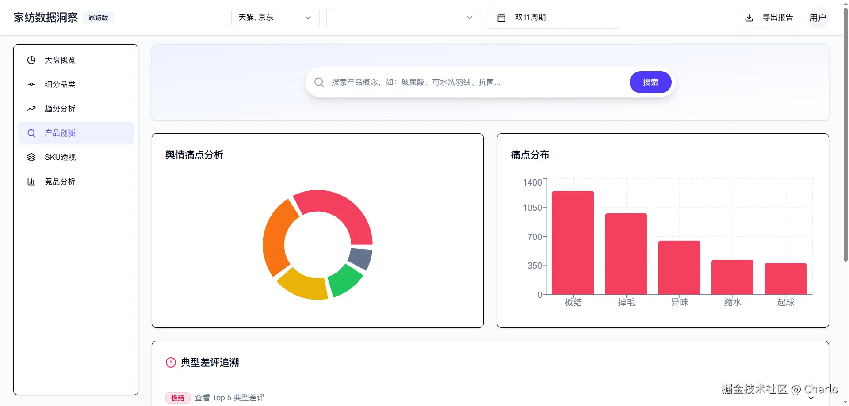Click the trend arrow icon for 趋势分析

pyautogui.click(x=31, y=109)
